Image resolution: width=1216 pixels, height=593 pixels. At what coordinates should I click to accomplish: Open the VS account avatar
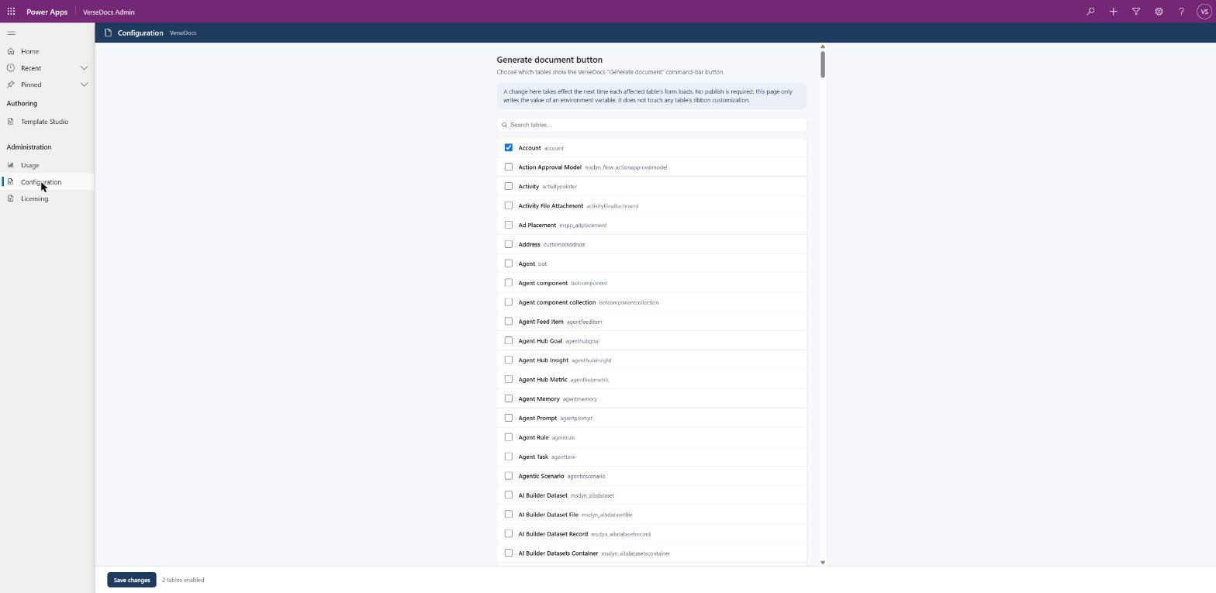click(x=1204, y=12)
